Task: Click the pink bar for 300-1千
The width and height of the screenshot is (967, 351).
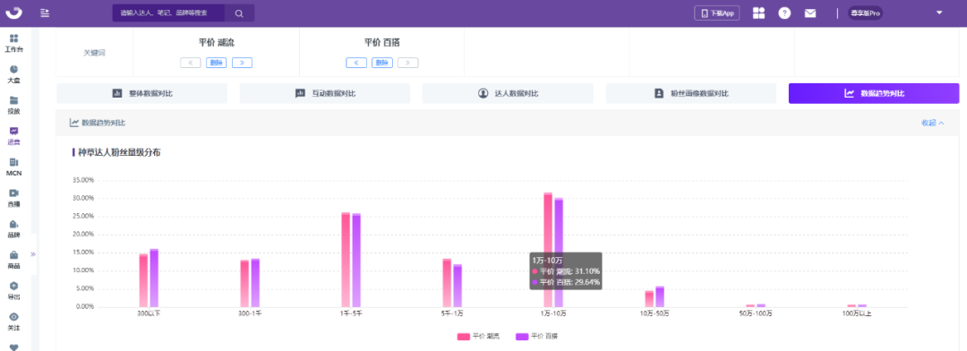Action: point(244,283)
